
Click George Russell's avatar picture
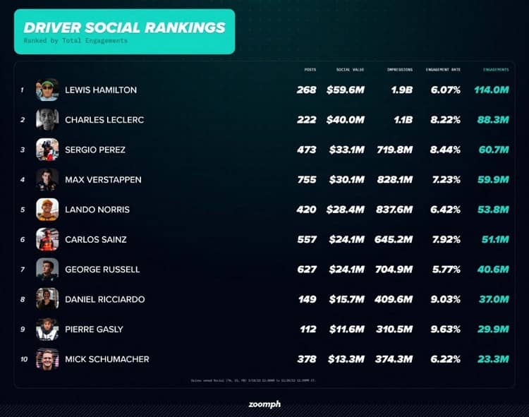(x=47, y=269)
